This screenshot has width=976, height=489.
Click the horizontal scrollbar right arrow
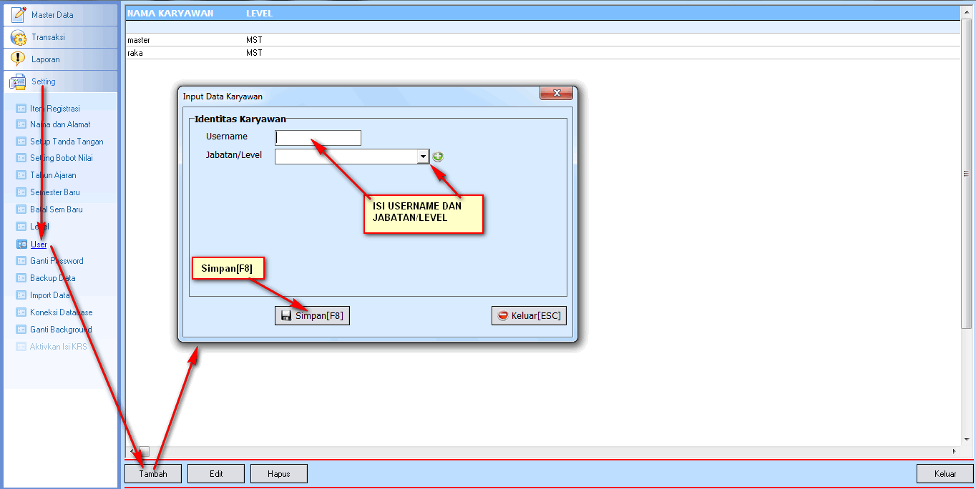pos(954,451)
